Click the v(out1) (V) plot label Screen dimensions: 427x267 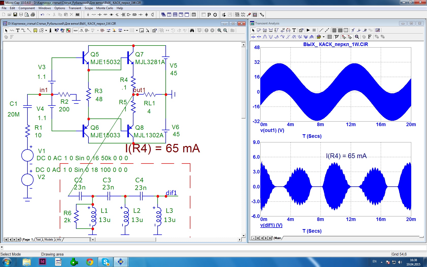(x=272, y=130)
